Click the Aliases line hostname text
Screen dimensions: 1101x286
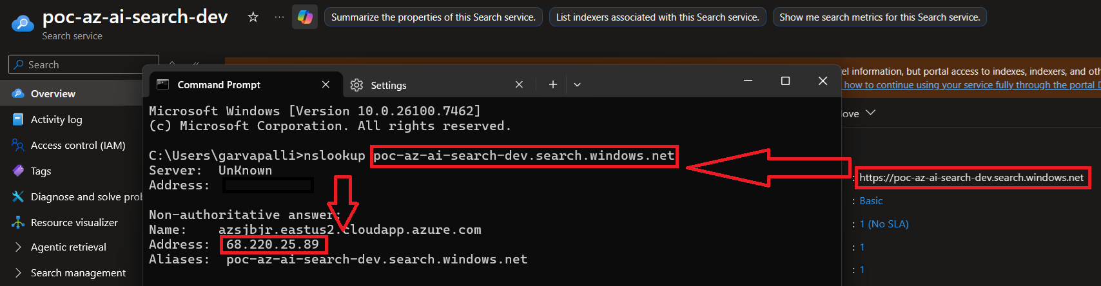376,259
